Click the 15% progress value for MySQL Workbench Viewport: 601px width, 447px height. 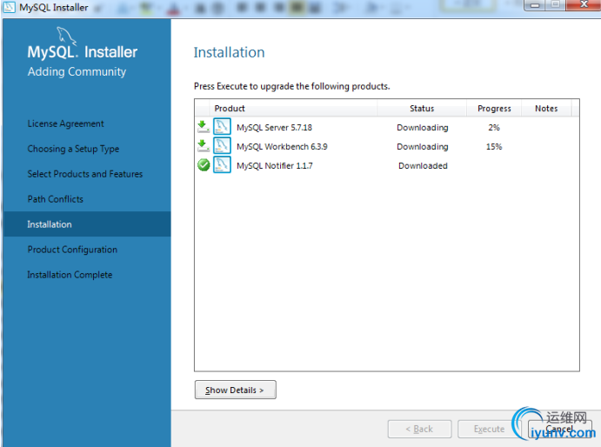pyautogui.click(x=494, y=146)
